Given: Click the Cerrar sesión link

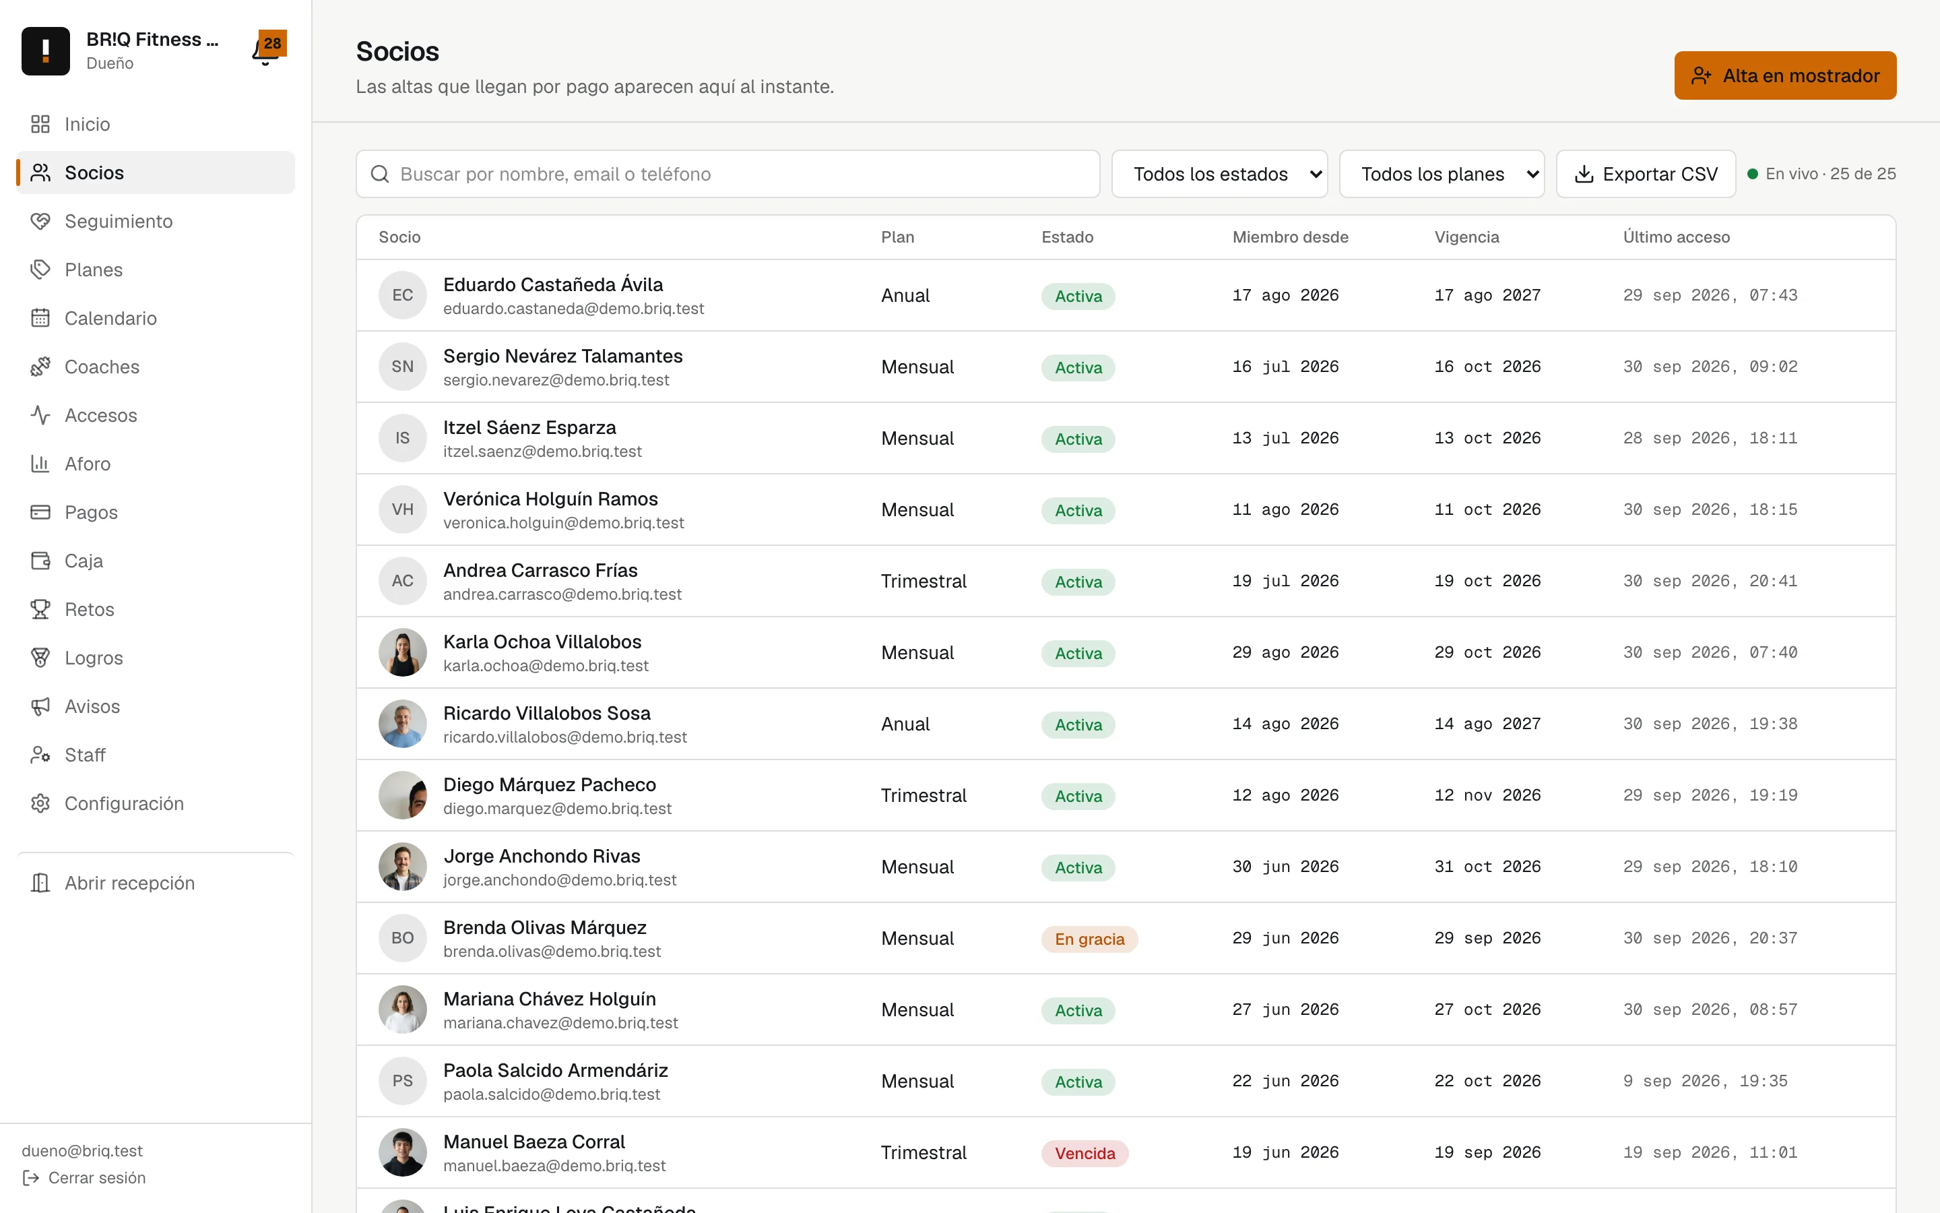Looking at the screenshot, I should (x=84, y=1178).
